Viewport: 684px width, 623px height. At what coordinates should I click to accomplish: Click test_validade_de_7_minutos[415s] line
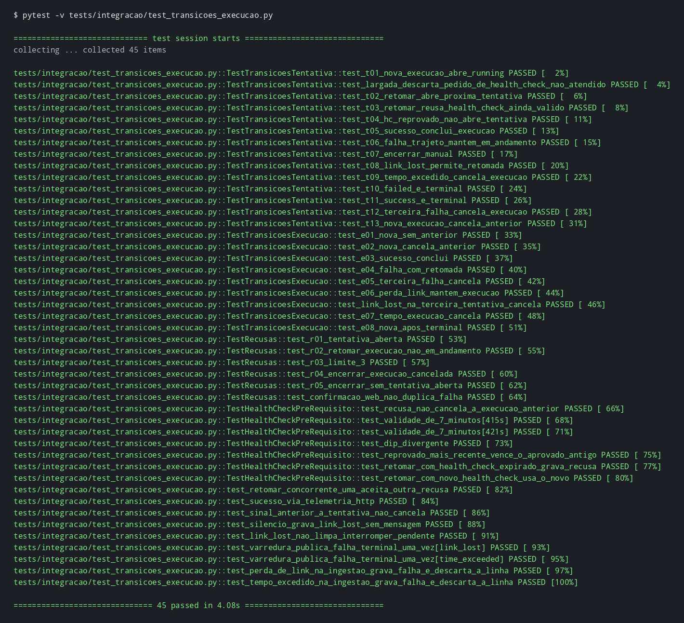pyautogui.click(x=293, y=420)
